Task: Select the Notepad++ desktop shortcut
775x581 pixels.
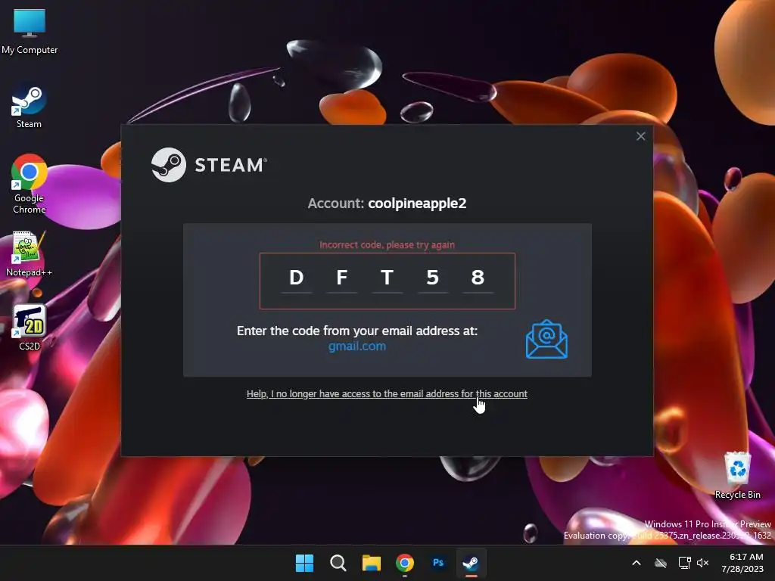Action: coord(29,253)
